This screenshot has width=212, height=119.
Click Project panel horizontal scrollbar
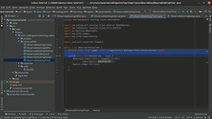pos(27,111)
